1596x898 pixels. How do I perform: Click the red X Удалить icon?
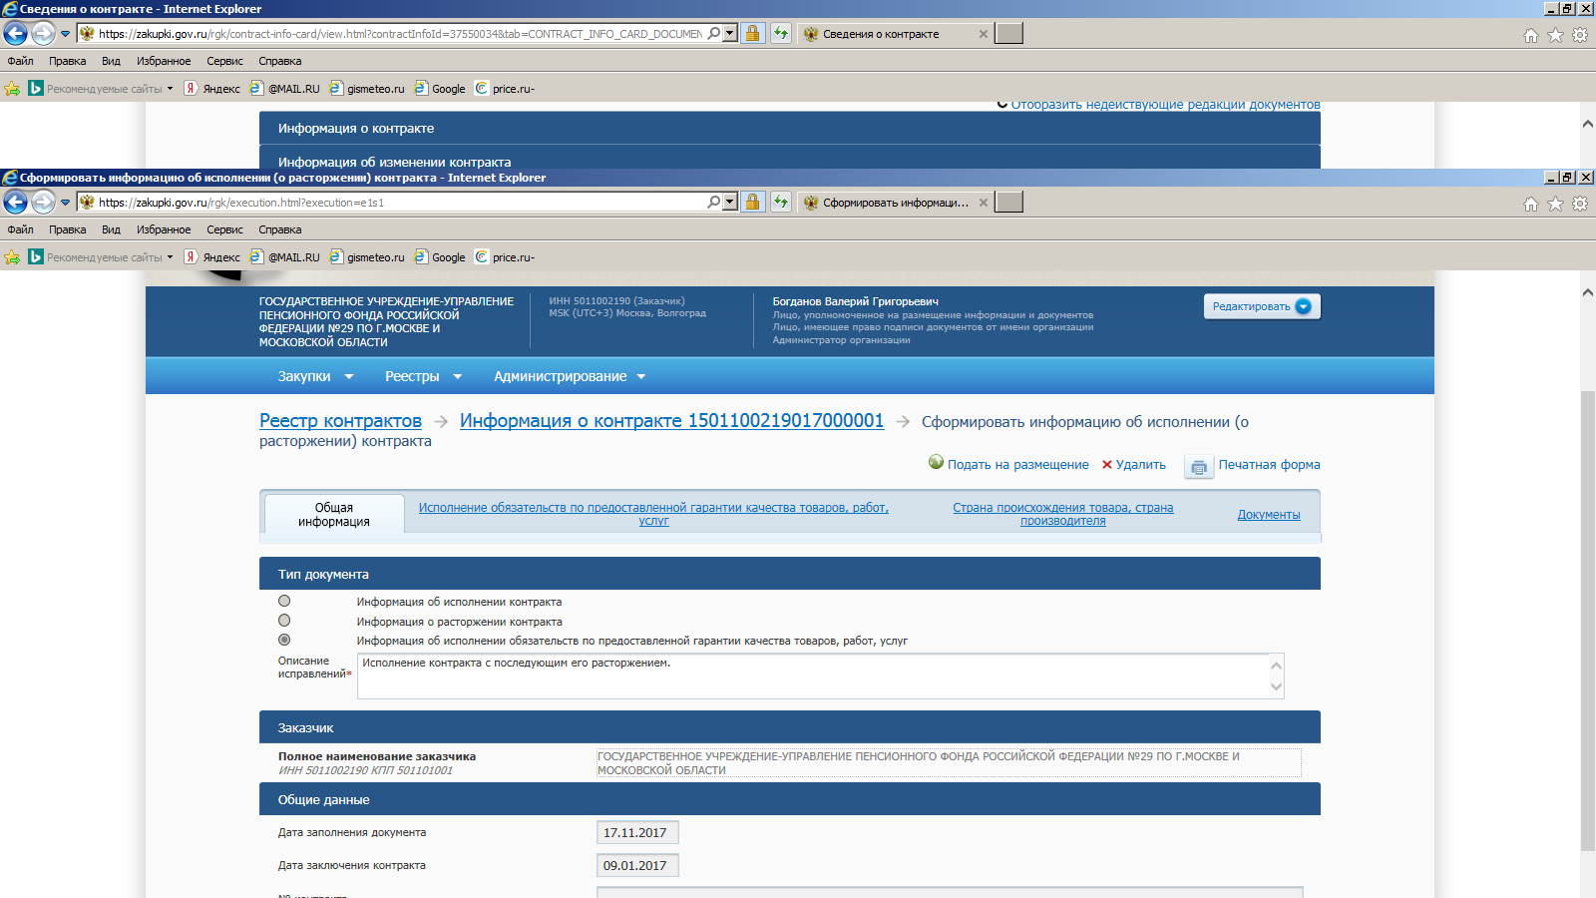(x=1106, y=465)
